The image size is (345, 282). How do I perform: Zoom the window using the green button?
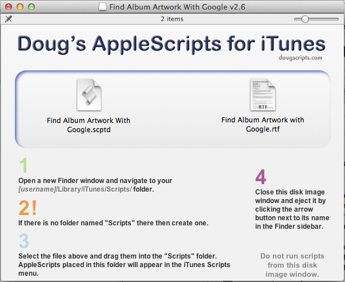click(31, 7)
